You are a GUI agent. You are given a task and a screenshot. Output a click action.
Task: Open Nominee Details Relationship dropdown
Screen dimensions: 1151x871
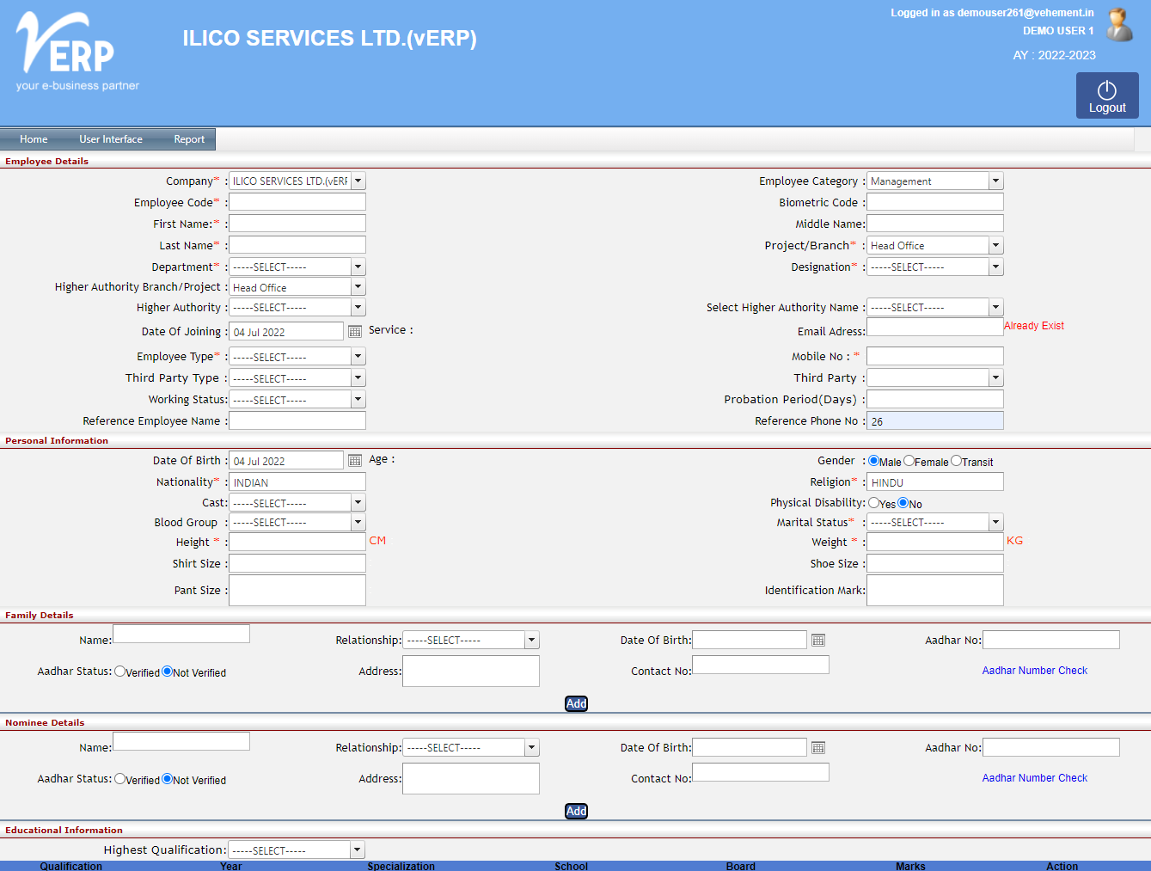(471, 747)
